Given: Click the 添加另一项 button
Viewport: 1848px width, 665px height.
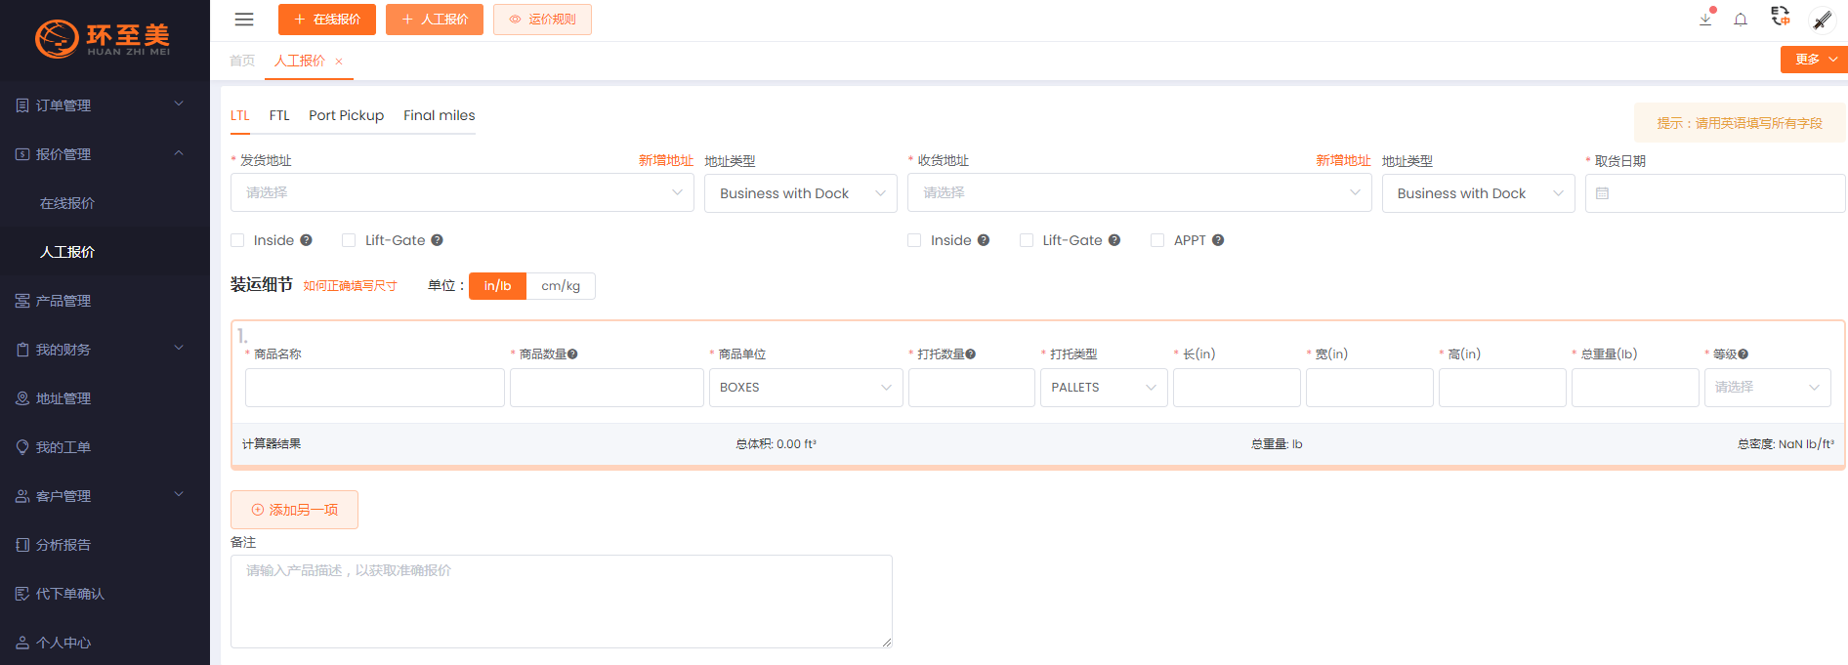Looking at the screenshot, I should point(294,510).
